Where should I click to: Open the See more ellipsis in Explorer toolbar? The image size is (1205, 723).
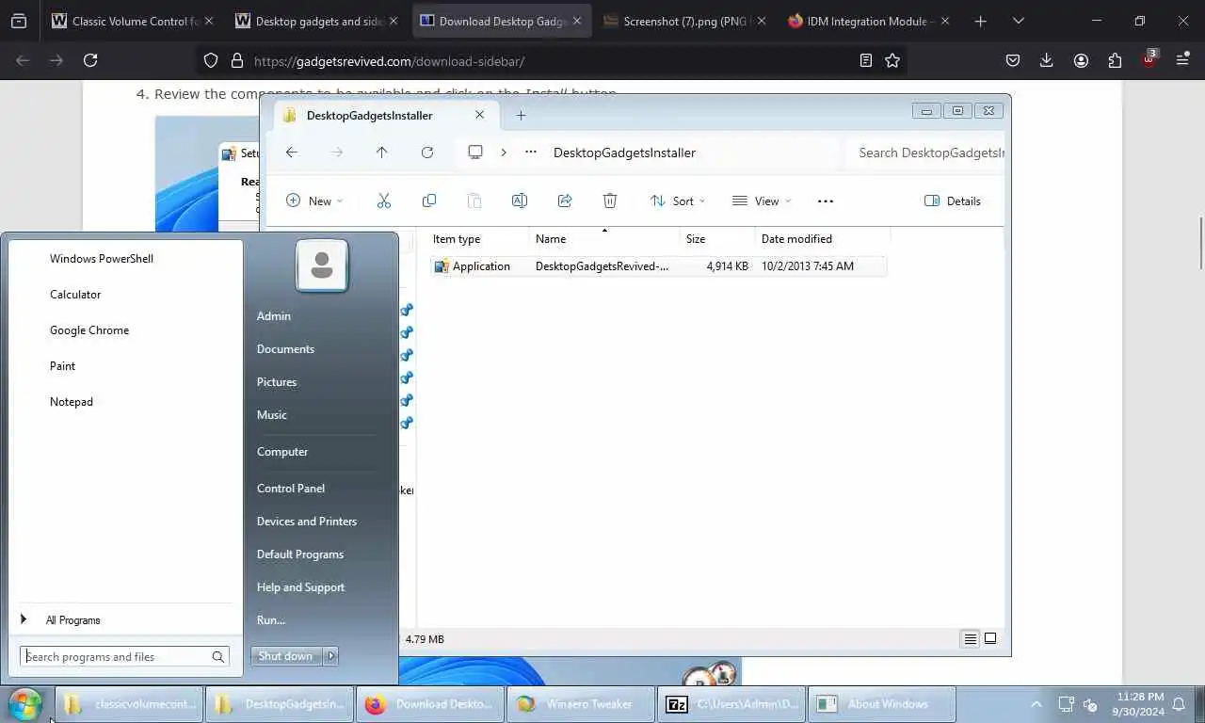(826, 201)
